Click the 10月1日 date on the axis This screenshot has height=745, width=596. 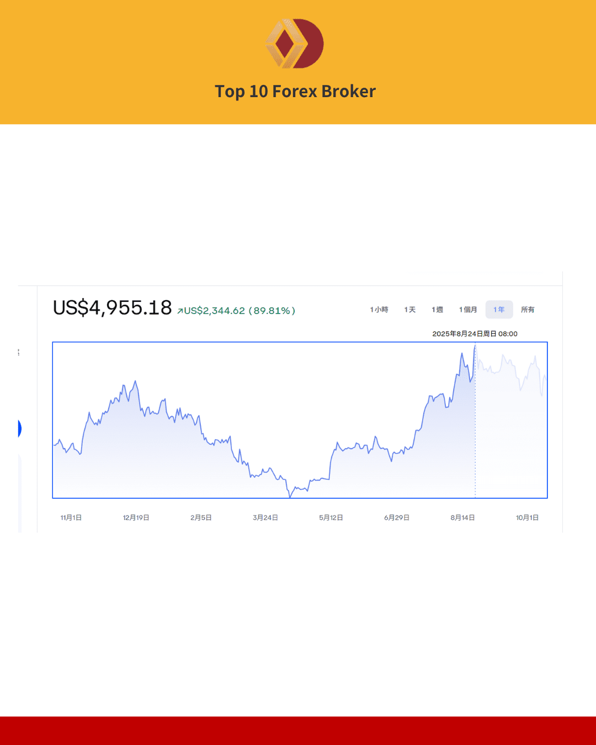pos(527,518)
